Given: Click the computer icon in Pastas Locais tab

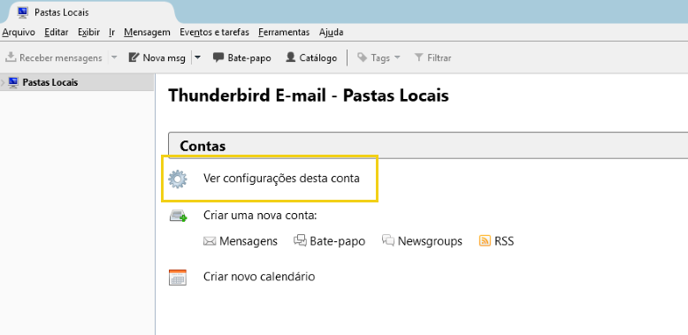Looking at the screenshot, I should [x=23, y=12].
